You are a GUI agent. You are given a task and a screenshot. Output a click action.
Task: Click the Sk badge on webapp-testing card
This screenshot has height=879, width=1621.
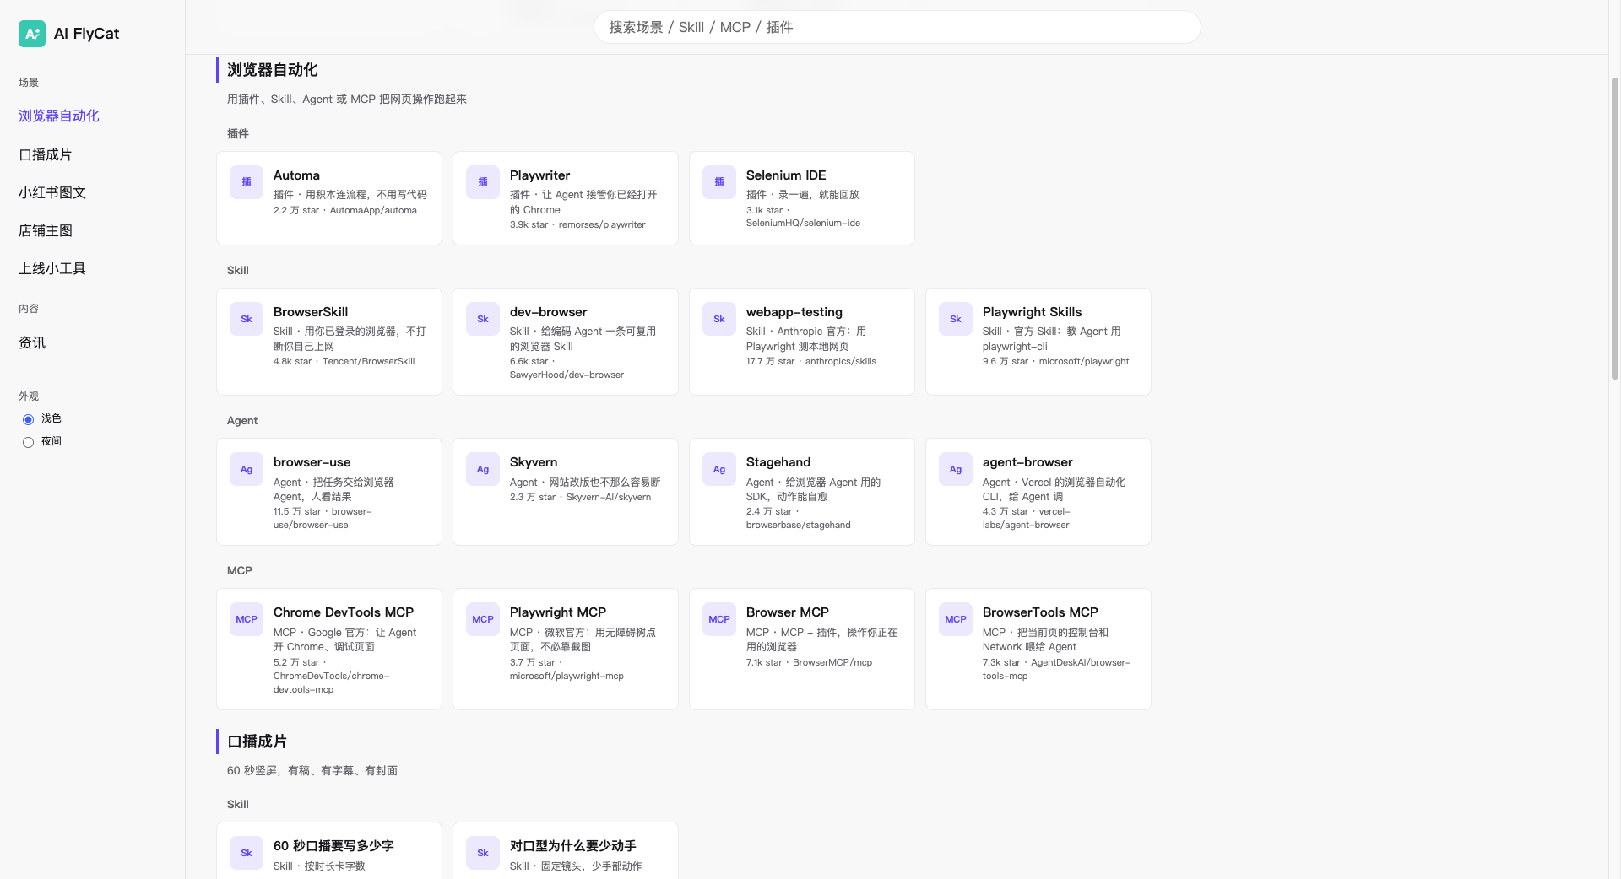(x=719, y=319)
